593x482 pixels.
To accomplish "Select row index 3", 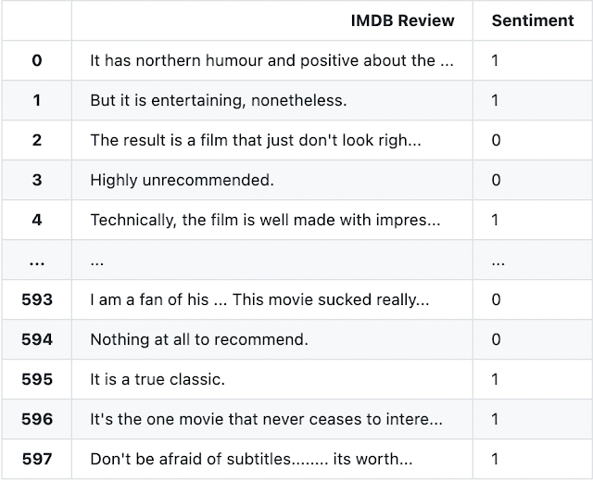I will [37, 180].
